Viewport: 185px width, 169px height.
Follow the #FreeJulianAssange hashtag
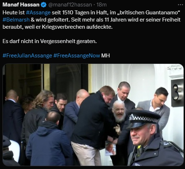click(x=27, y=56)
